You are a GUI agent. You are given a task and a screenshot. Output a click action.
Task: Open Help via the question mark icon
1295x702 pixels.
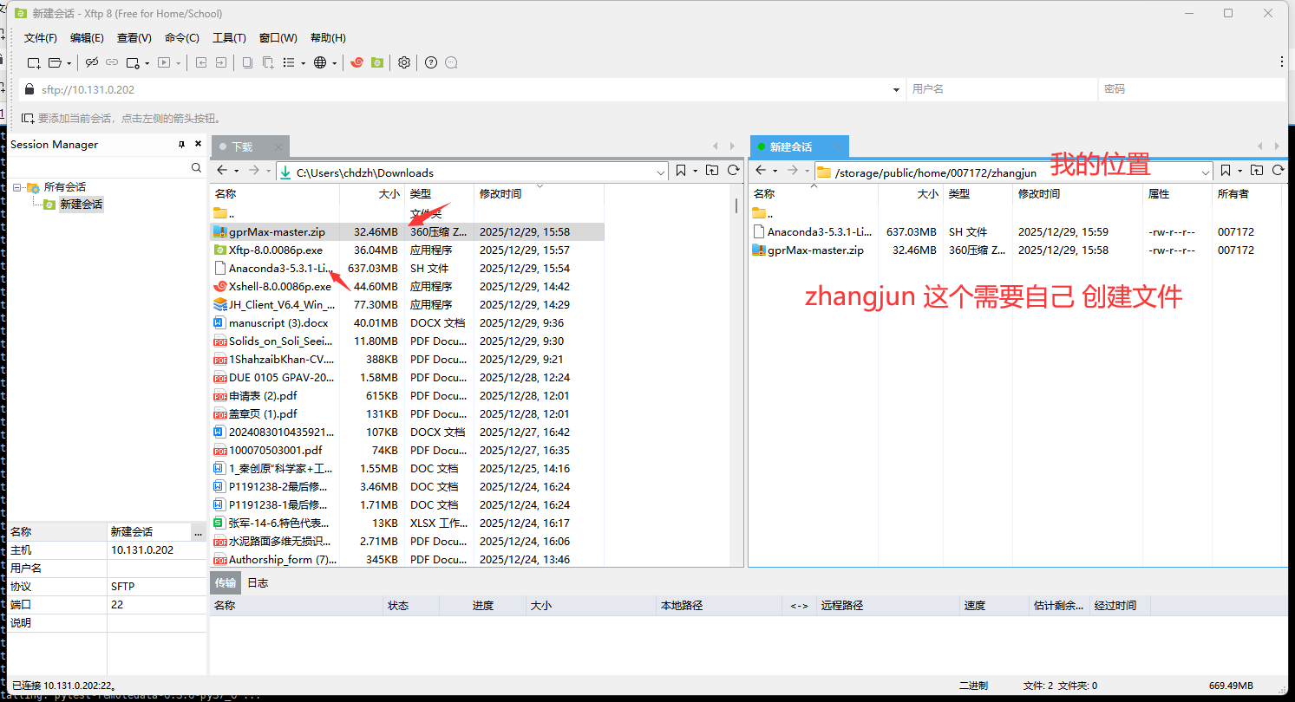(x=431, y=62)
